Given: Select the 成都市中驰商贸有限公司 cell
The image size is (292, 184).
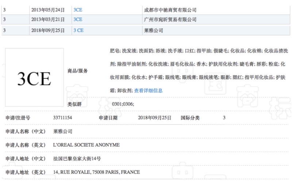Looking at the screenshot, I should point(216,10).
